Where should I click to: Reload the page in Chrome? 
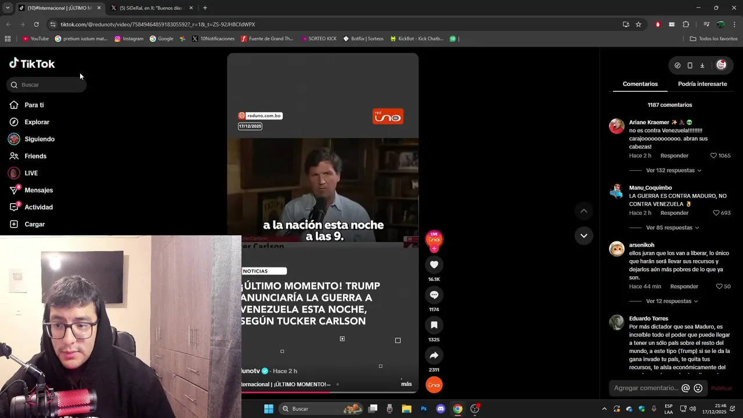tap(36, 24)
